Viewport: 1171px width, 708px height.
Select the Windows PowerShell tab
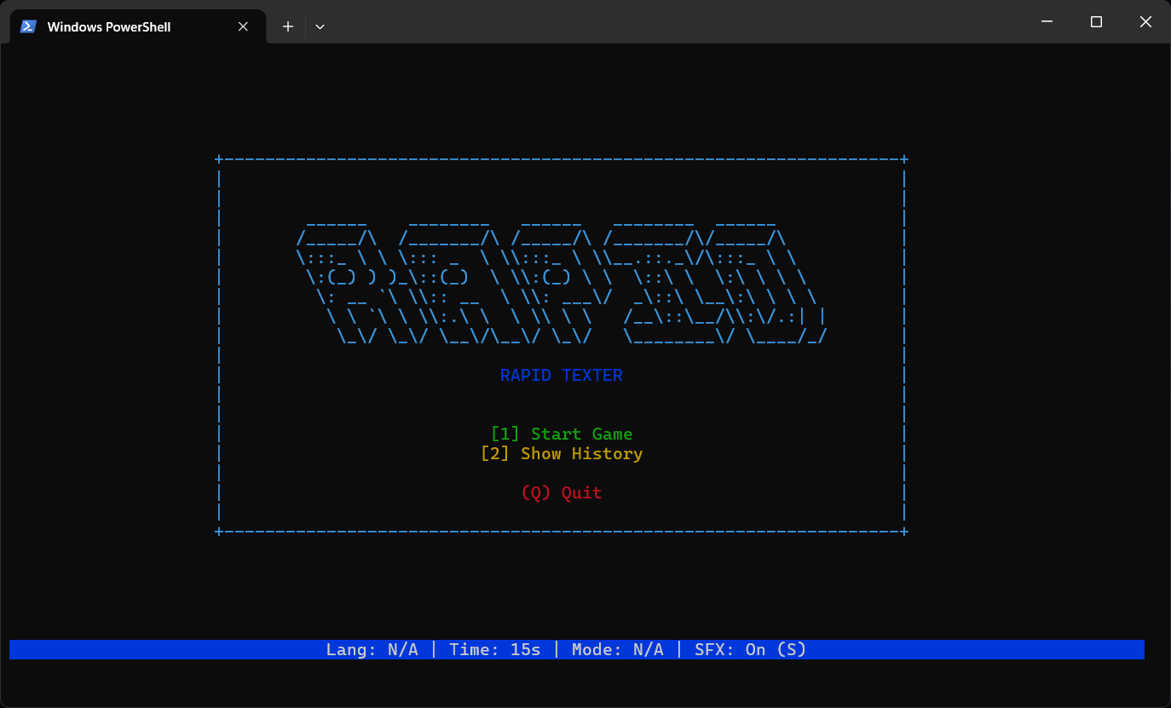[x=137, y=26]
